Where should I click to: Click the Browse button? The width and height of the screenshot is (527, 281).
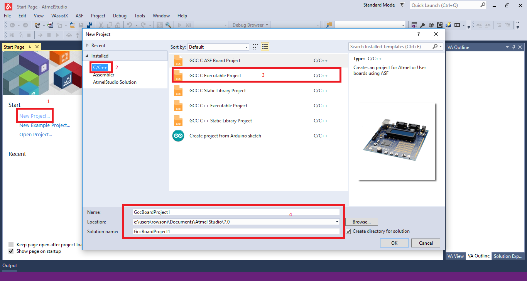point(361,222)
